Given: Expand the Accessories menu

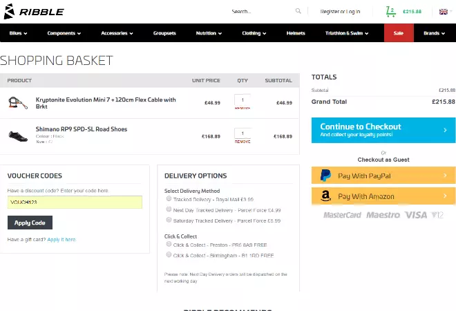Looking at the screenshot, I should [117, 33].
